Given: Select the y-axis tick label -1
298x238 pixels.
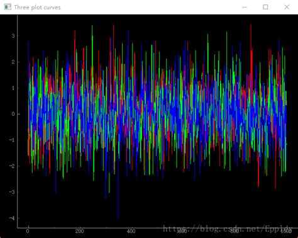Looking at the screenshot, I should [x=12, y=140].
